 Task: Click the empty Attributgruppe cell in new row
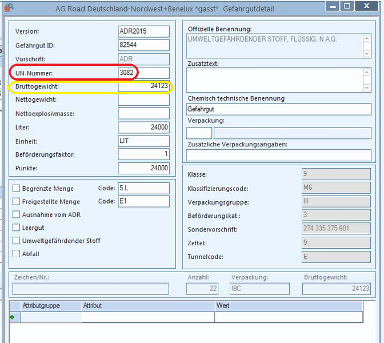[x=51, y=317]
